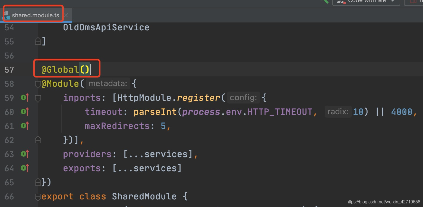
Task: Click the exports property key
Action: point(82,168)
